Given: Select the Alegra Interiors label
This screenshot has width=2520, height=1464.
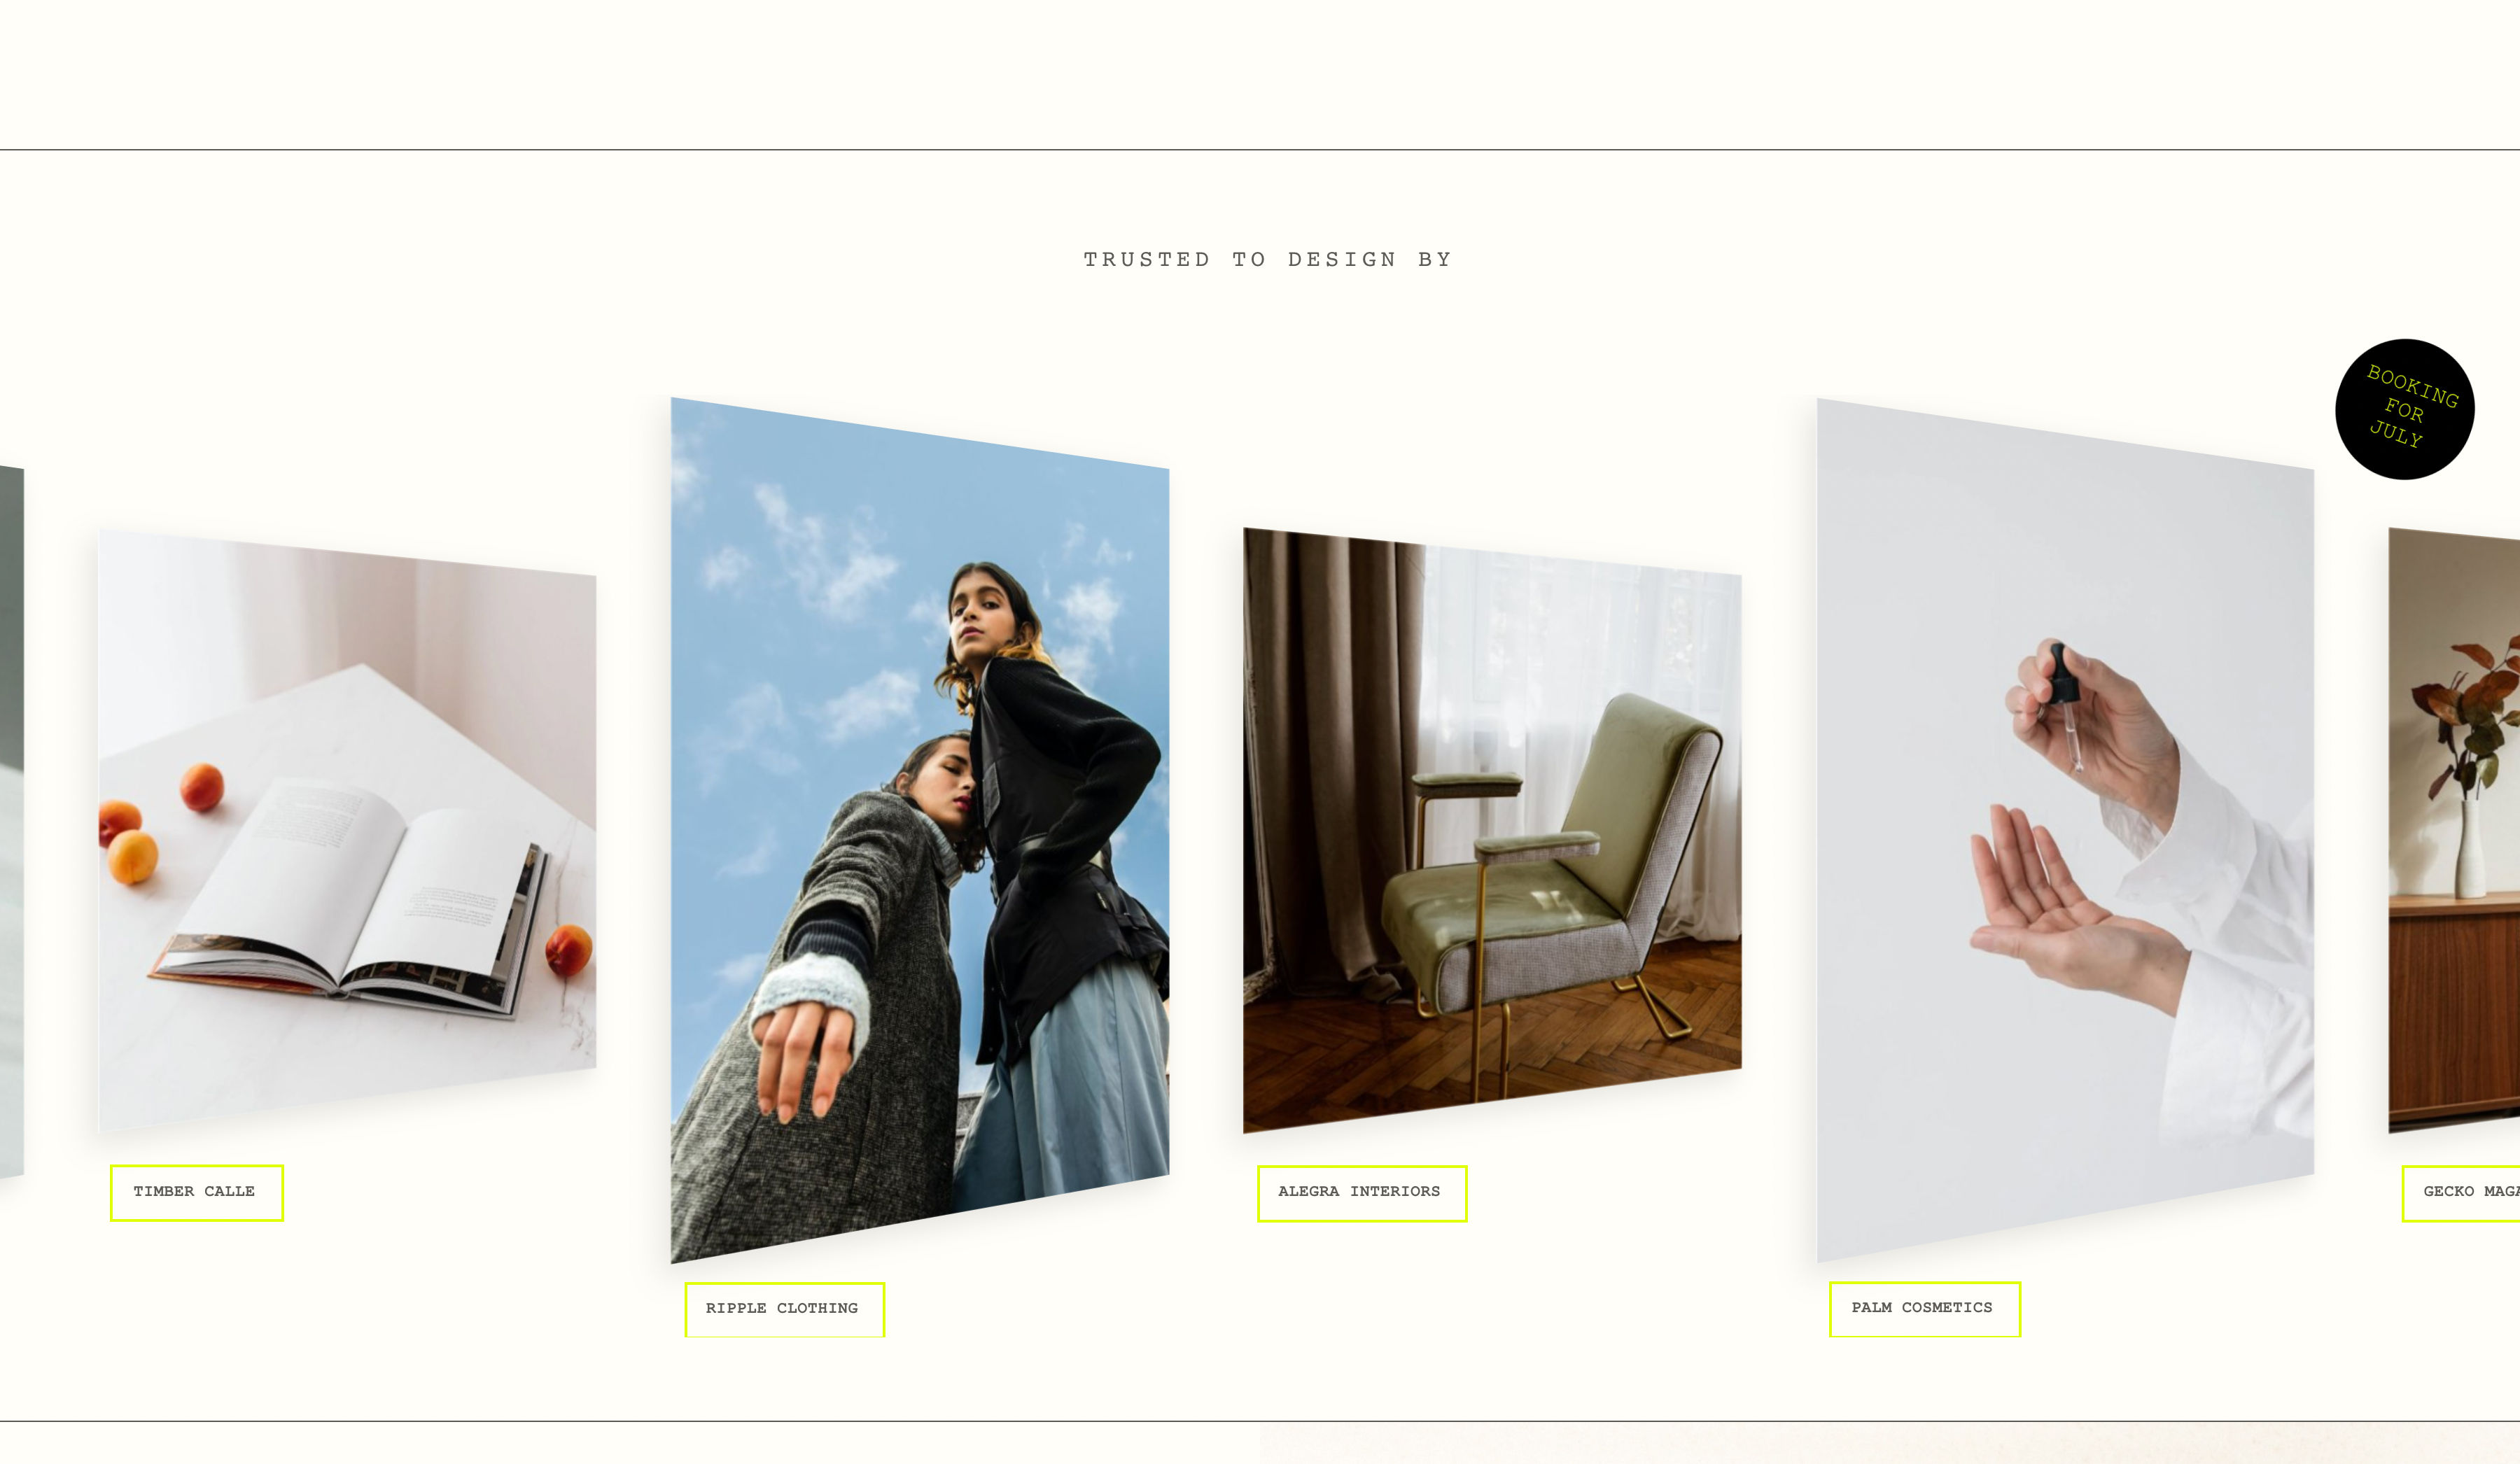Looking at the screenshot, I should [x=1362, y=1193].
